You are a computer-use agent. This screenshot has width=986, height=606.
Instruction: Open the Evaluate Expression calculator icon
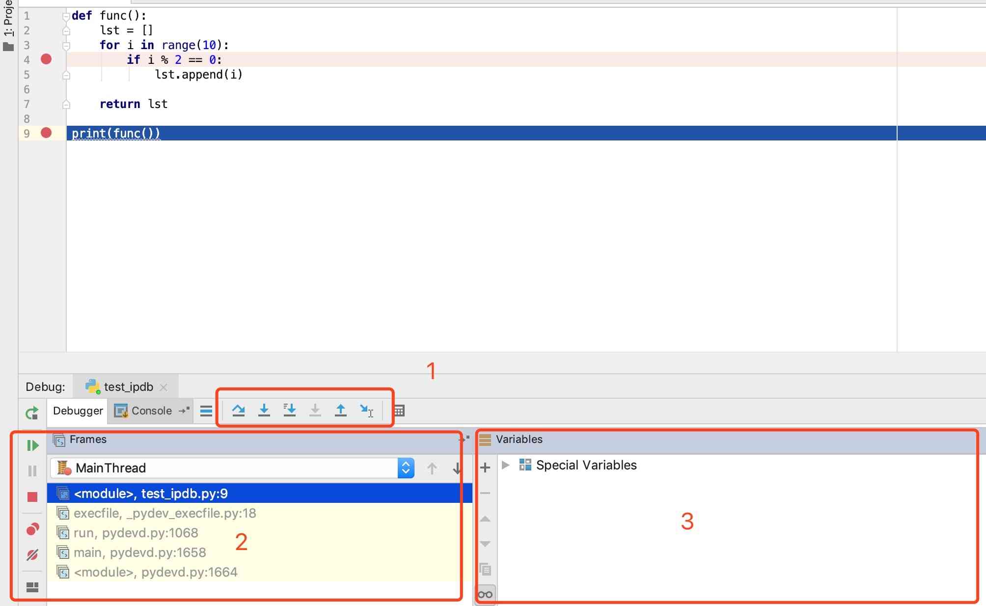point(399,411)
